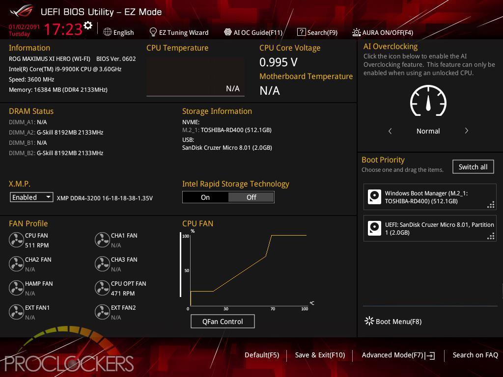This screenshot has height=377, width=503.
Task: Click the EXT FAN2 fan icon
Action: click(x=102, y=312)
